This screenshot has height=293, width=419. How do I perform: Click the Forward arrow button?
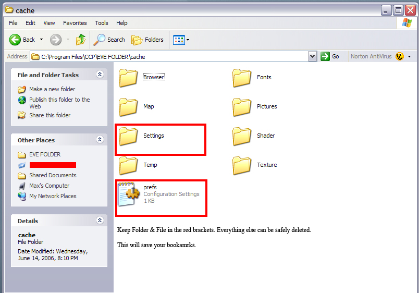pyautogui.click(x=56, y=40)
